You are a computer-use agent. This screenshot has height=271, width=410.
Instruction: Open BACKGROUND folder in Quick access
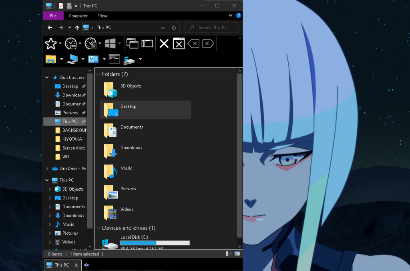coord(70,130)
